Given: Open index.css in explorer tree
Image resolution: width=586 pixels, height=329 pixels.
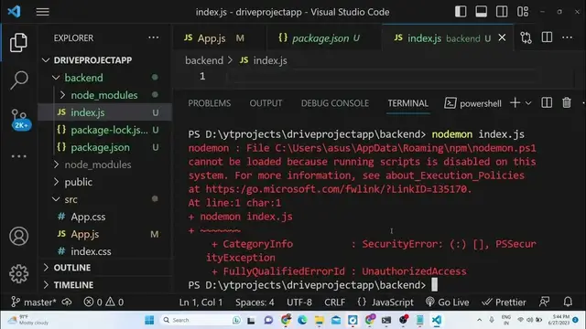Looking at the screenshot, I should click(x=105, y=251).
